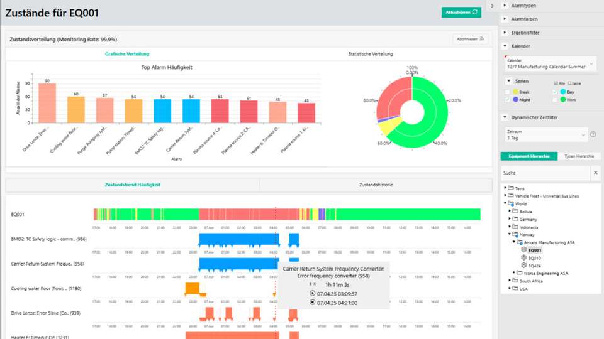Viewport: 604px width, 339px height.
Task: Click the 'Zustände für EQ001' page heading
Action: 52,13
